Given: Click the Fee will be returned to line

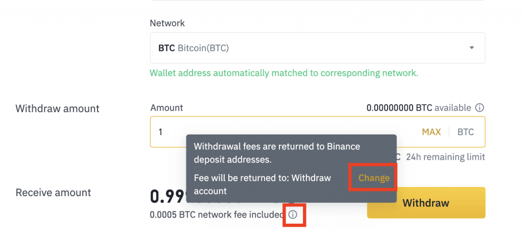Looking at the screenshot, I should [x=262, y=184].
